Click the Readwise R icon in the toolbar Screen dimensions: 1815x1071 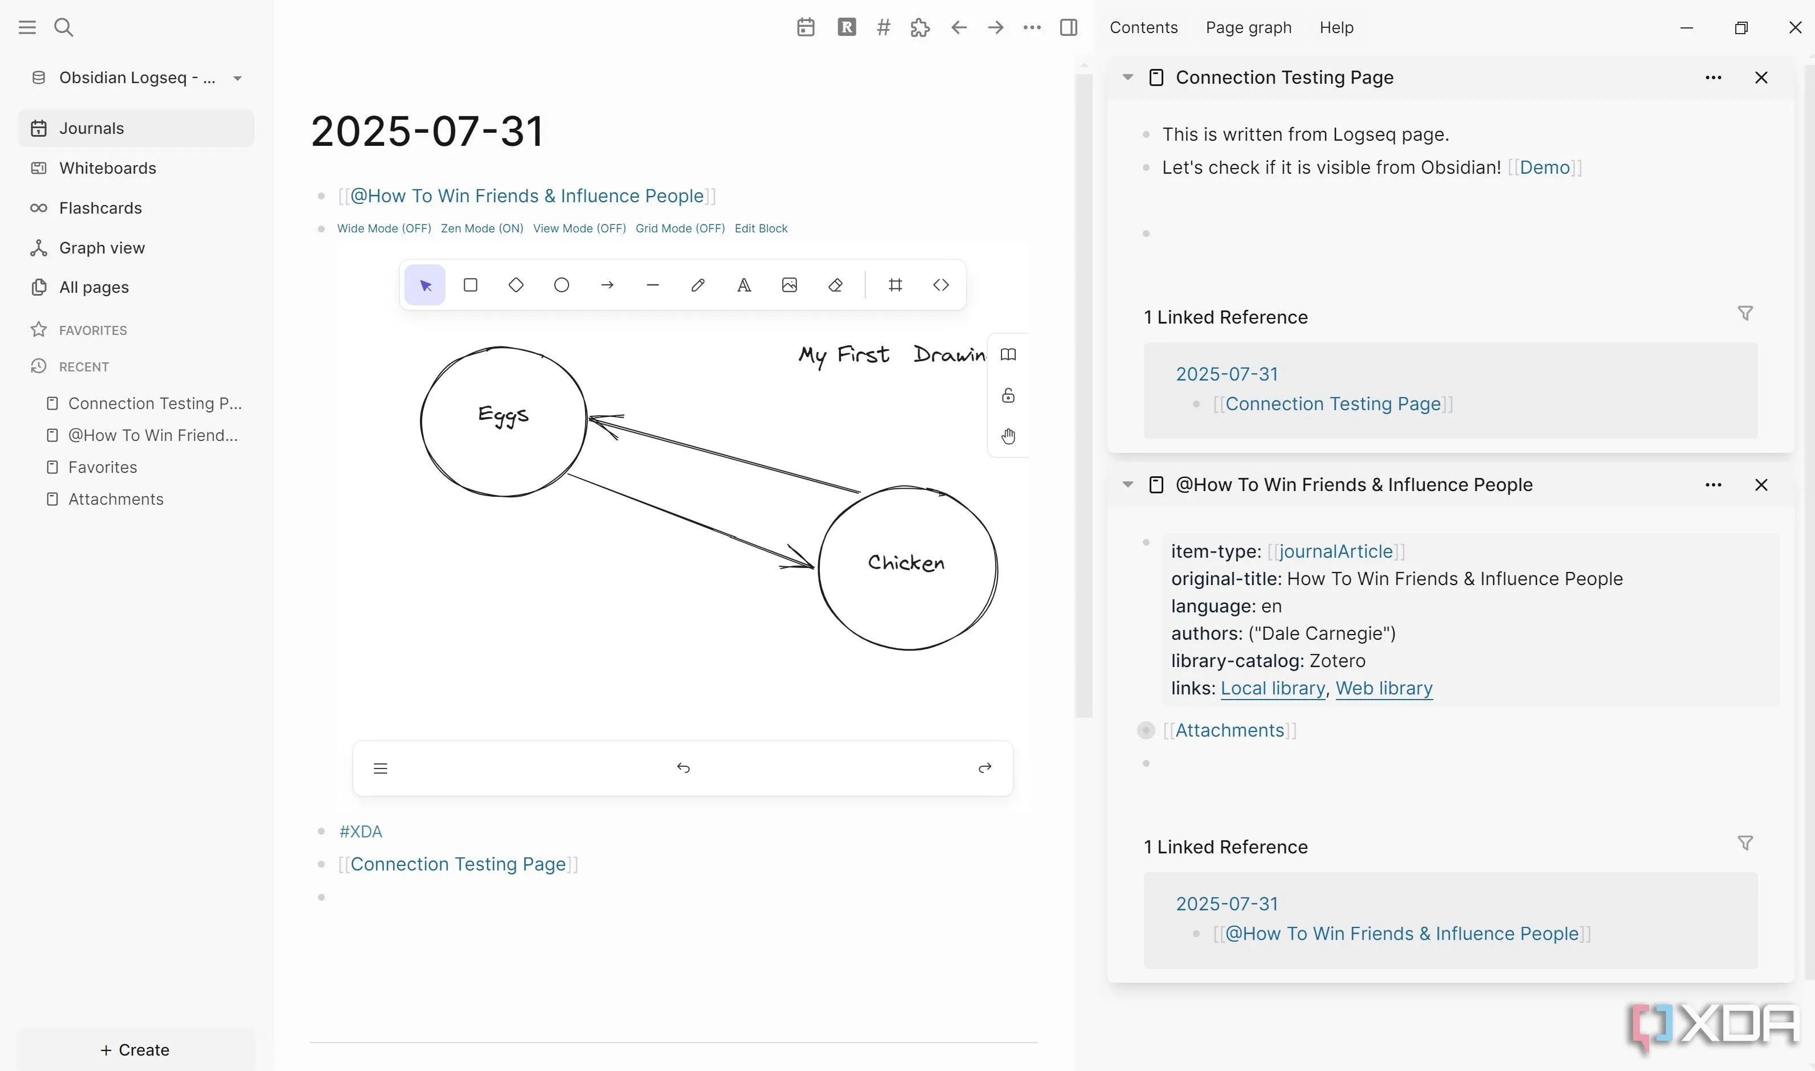click(x=847, y=27)
